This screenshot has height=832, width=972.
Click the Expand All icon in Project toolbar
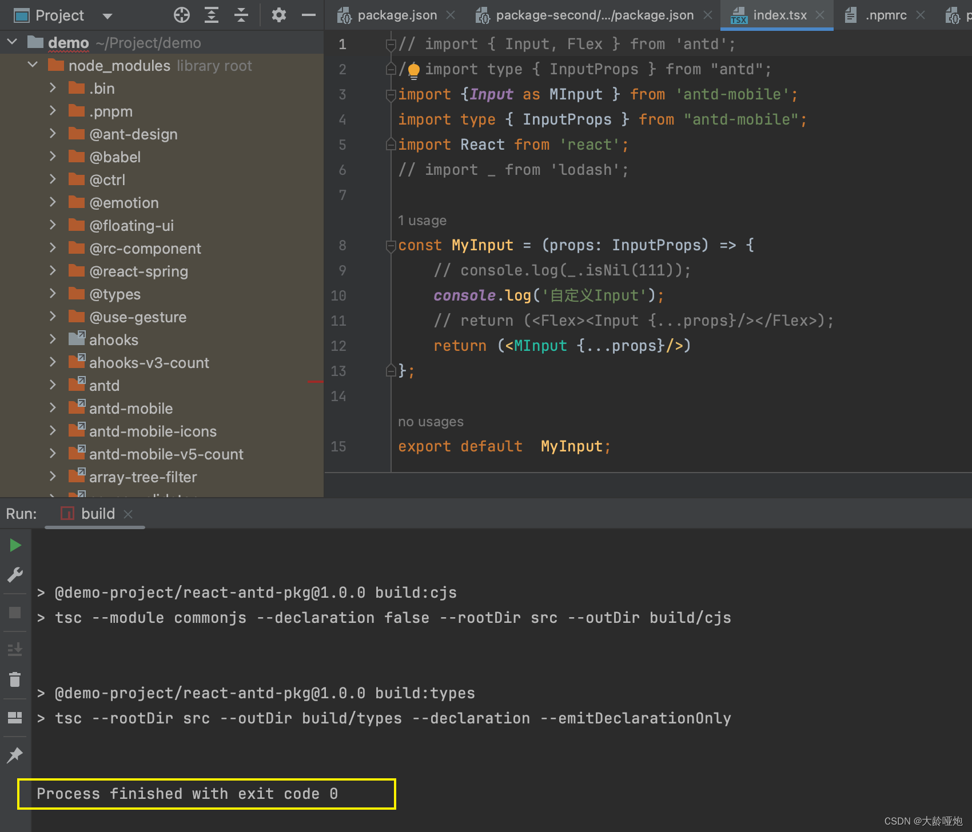coord(212,15)
